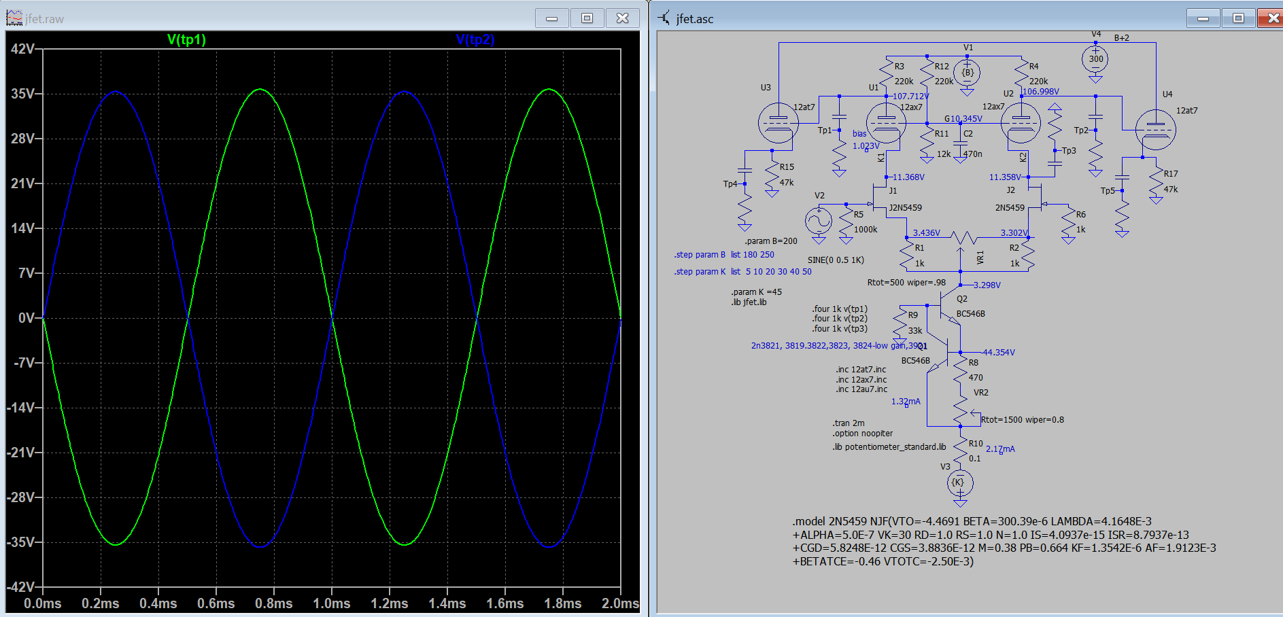The image size is (1283, 617).
Task: Select the U2 12ax7 tube symbol
Action: tap(1021, 123)
